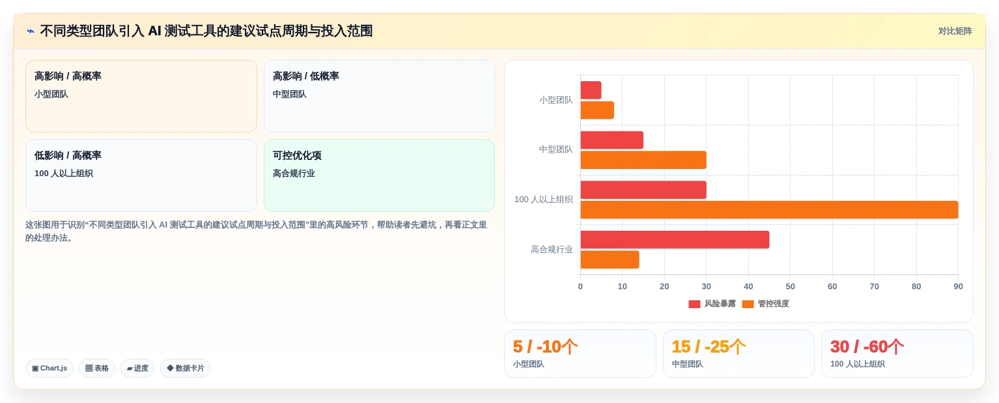Click the 中型团队 axis label in chart
This screenshot has height=403, width=999.
click(x=556, y=149)
